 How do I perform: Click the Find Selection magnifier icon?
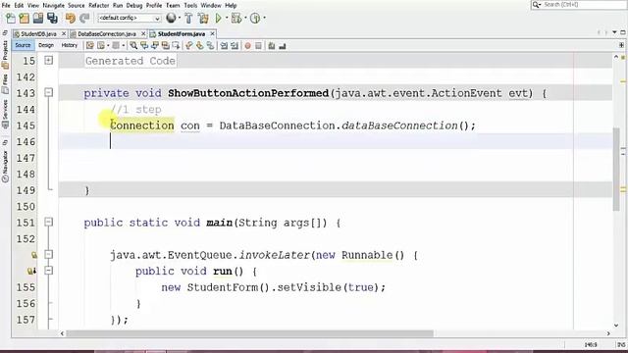click(133, 46)
